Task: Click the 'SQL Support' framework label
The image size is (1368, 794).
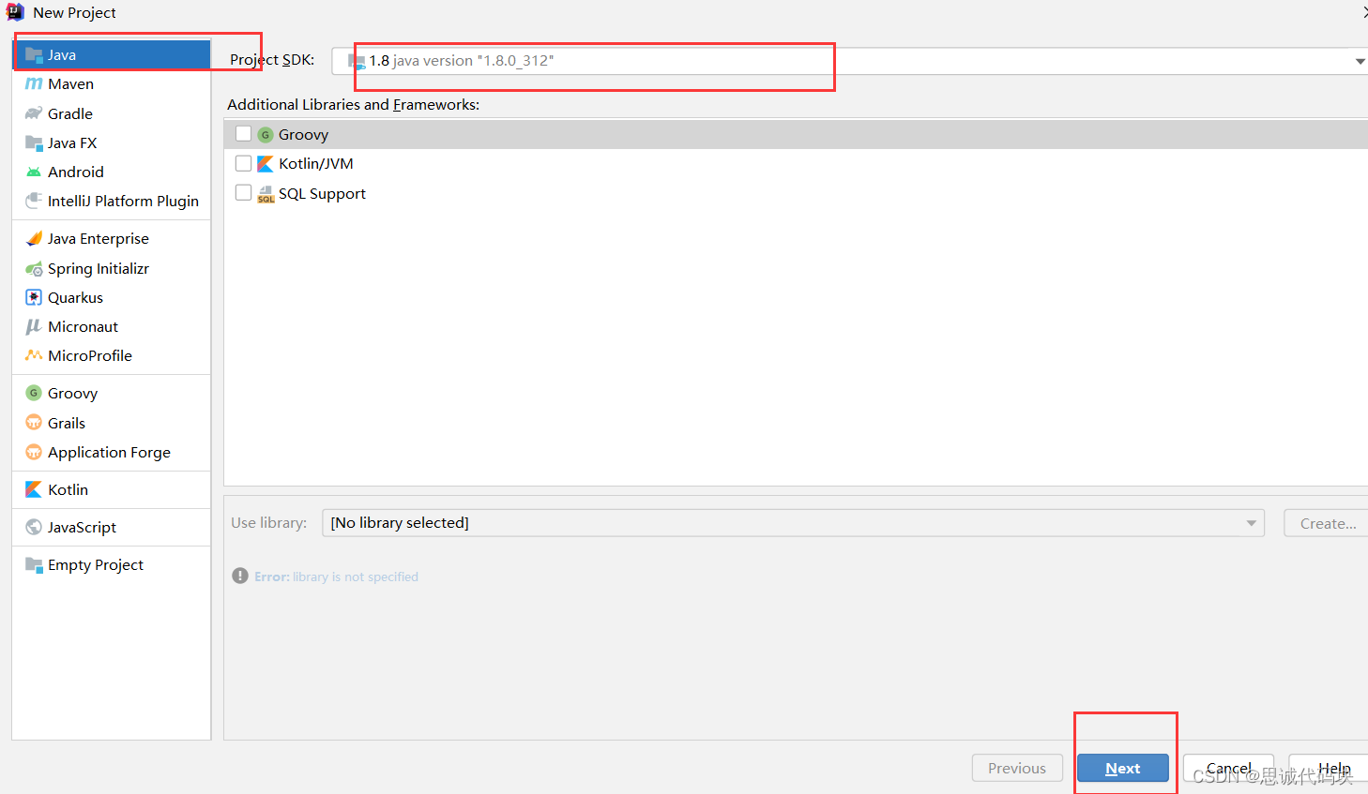Action: pos(322,194)
